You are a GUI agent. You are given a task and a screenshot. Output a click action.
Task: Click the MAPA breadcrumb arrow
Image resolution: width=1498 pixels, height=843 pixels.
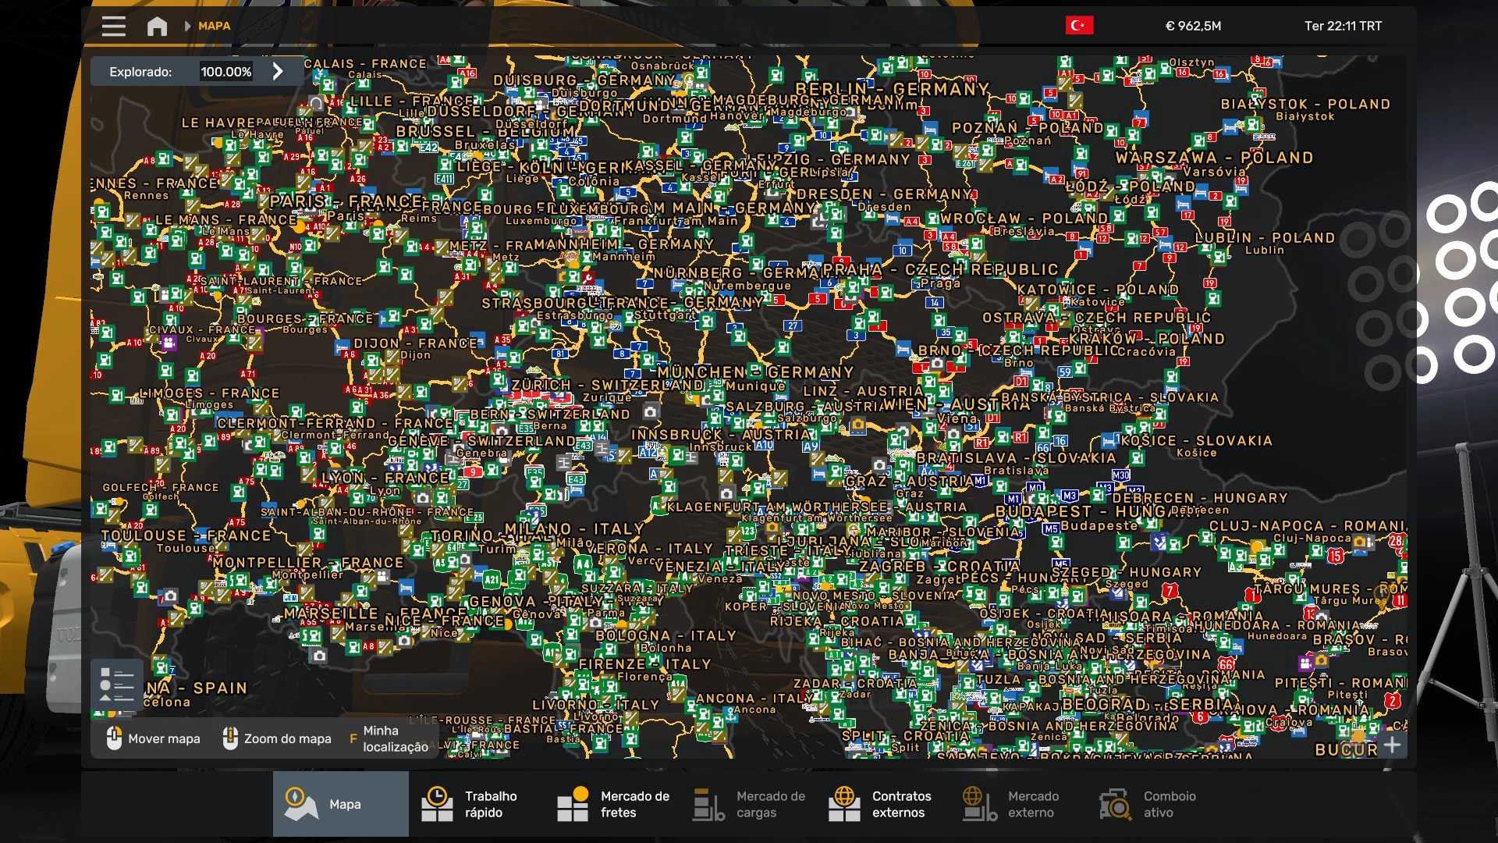187,26
